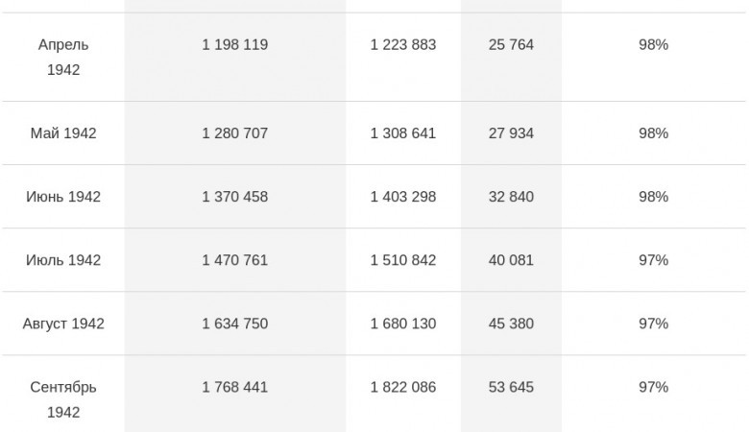Click the 1 308 641 cell
749x432 pixels.
click(403, 133)
